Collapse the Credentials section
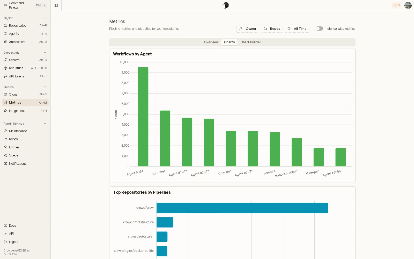414x259 pixels. click(x=45, y=53)
